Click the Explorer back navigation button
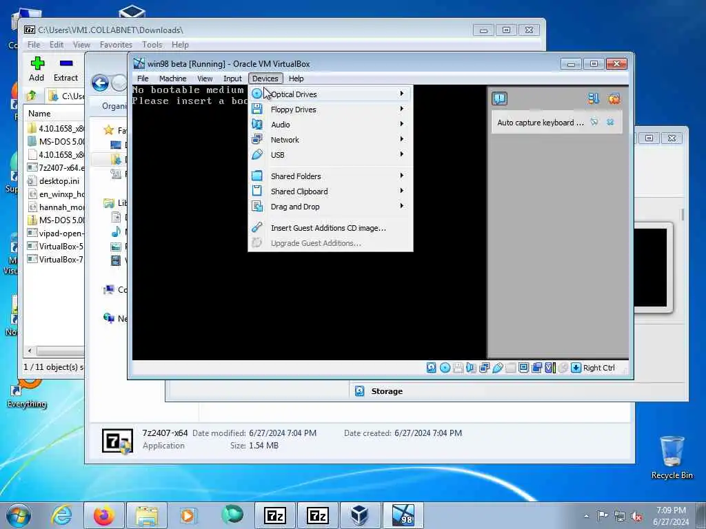 tap(100, 83)
